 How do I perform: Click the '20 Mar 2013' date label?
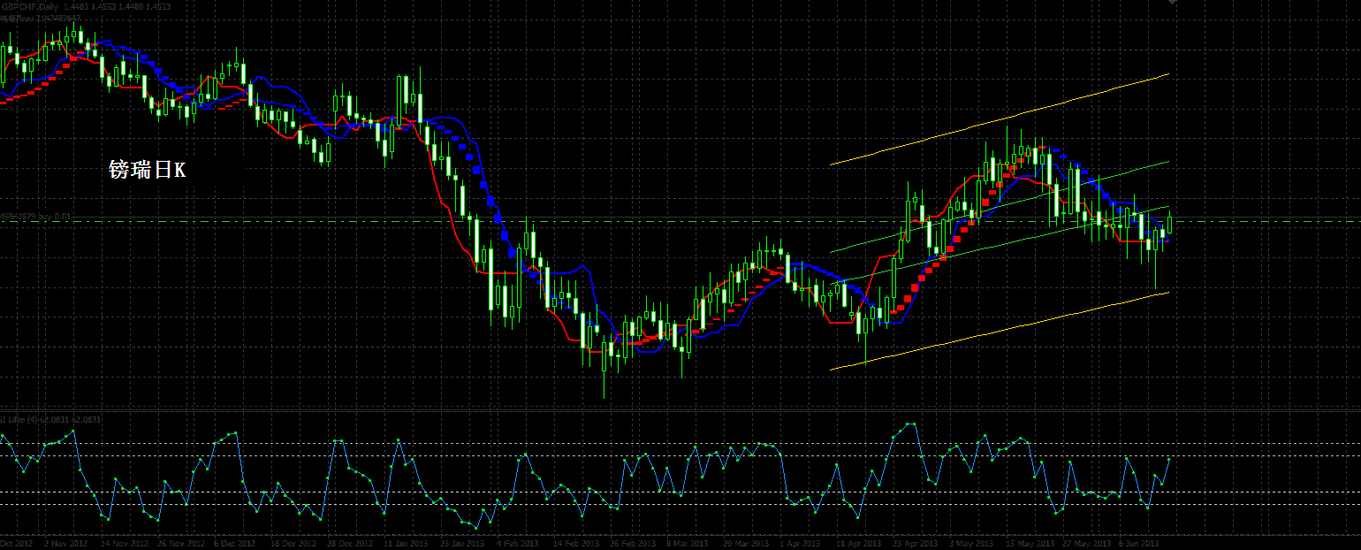point(747,544)
